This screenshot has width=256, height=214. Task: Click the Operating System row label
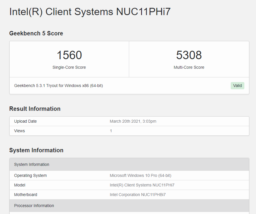(x=30, y=175)
